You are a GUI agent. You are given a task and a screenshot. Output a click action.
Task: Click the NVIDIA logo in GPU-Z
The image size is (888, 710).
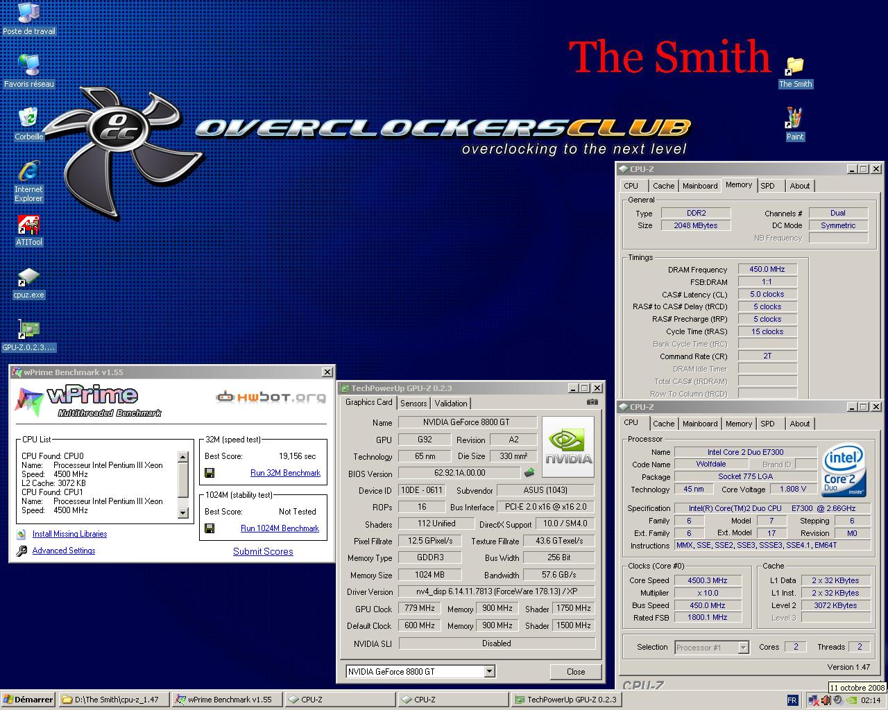(567, 447)
